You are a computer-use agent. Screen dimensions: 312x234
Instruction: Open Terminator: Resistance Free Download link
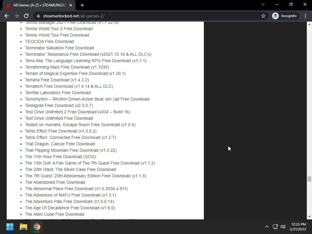(88, 54)
